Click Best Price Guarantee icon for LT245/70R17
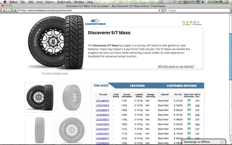This screenshot has width=232, height=145. pyautogui.click(x=189, y=119)
